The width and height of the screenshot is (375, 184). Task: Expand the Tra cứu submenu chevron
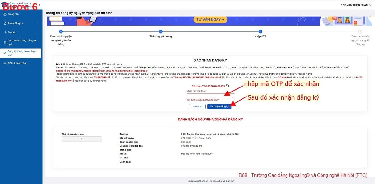(x=37, y=32)
